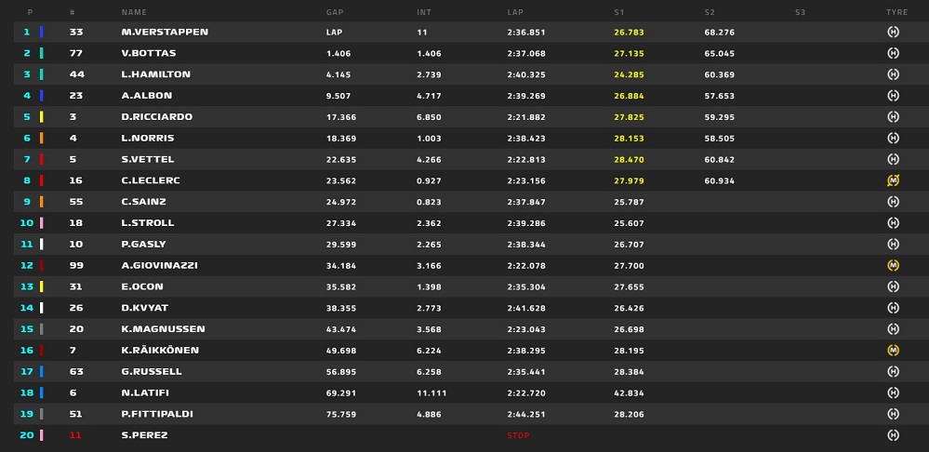Click the GAP column header
Image resolution: width=929 pixels, height=452 pixels.
pyautogui.click(x=335, y=12)
